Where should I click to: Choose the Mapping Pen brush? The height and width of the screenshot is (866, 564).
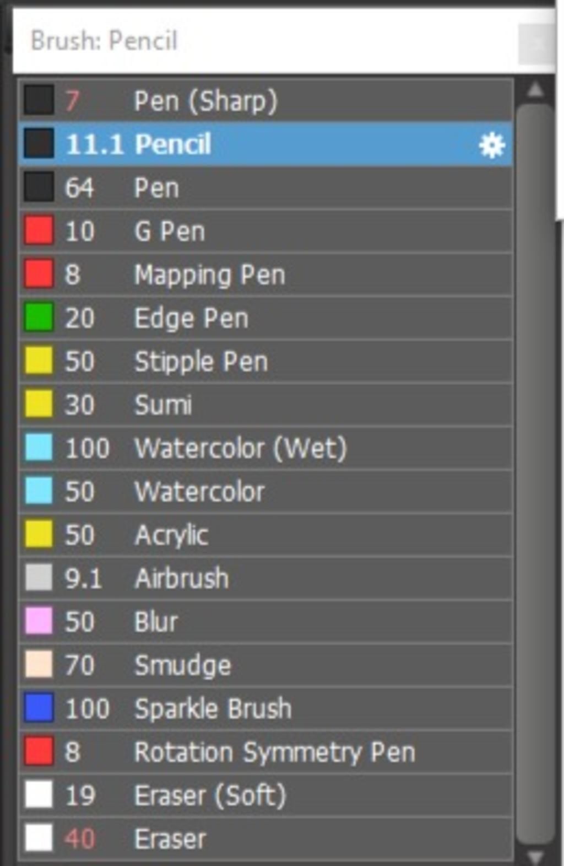pos(210,275)
